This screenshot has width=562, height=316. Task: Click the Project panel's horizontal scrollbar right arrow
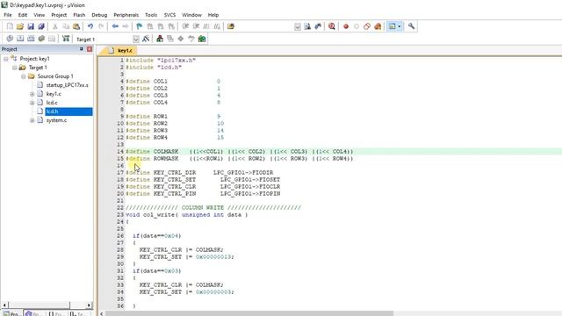[89, 305]
